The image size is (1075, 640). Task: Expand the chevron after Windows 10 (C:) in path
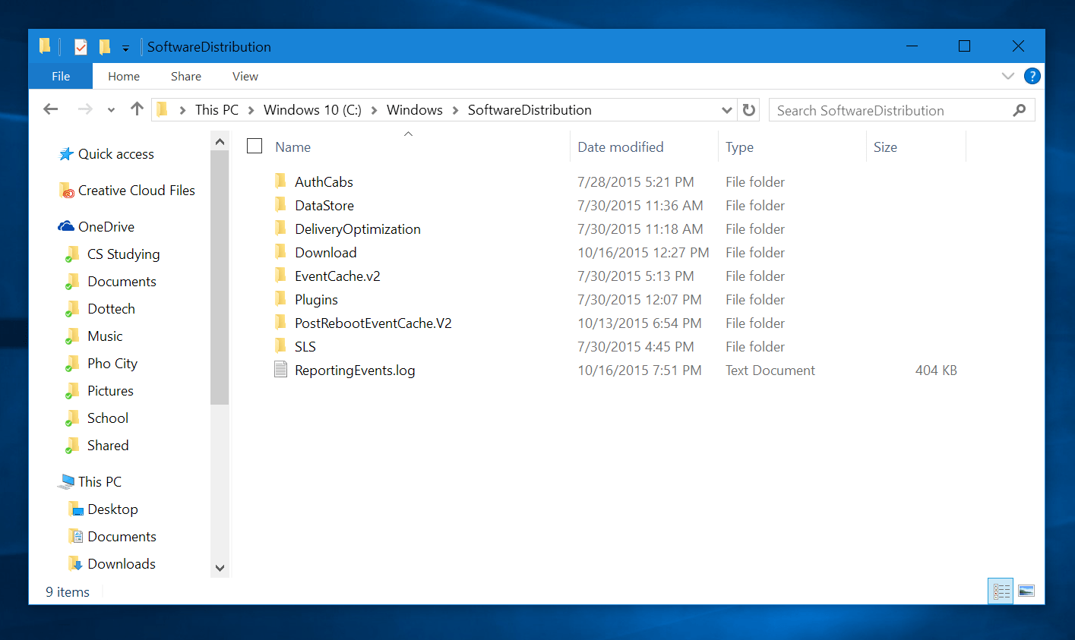pos(374,110)
